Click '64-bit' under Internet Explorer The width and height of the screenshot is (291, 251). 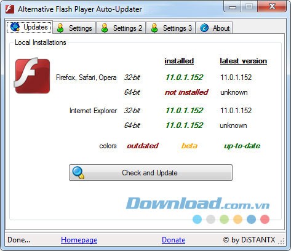[x=132, y=125]
